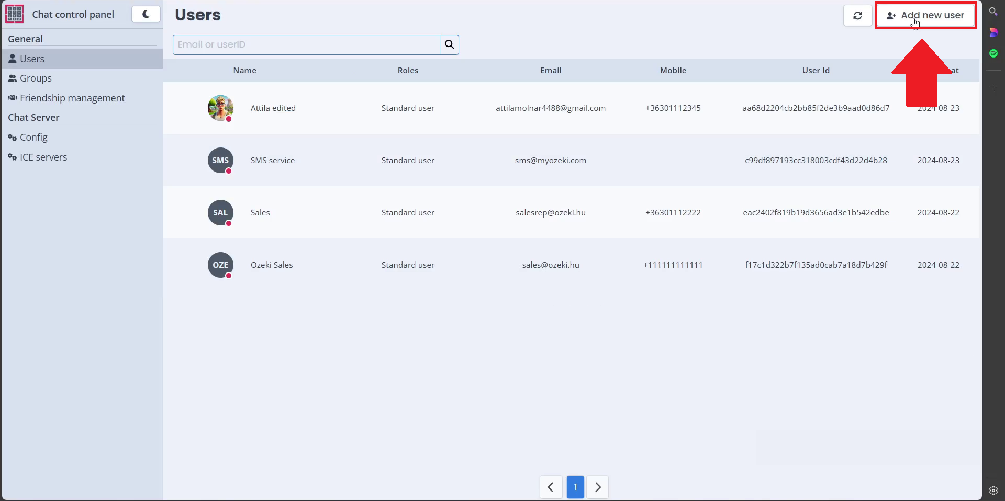Open Friendship management section
The image size is (1005, 501).
(72, 98)
